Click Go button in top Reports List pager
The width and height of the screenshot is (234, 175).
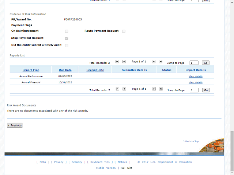pos(205,63)
